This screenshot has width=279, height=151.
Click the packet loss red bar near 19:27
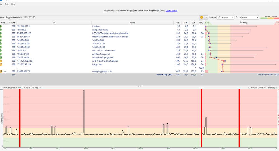click(239, 118)
